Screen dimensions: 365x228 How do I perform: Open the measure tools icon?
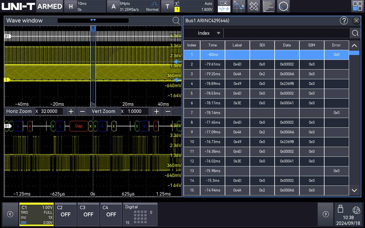tap(254, 6)
